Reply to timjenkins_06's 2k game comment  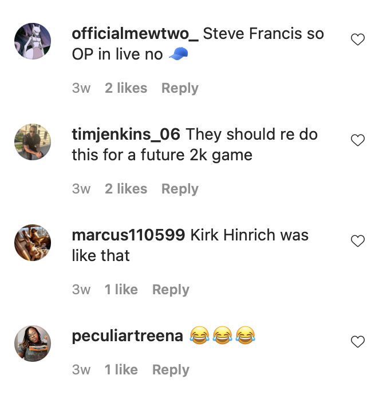click(180, 189)
